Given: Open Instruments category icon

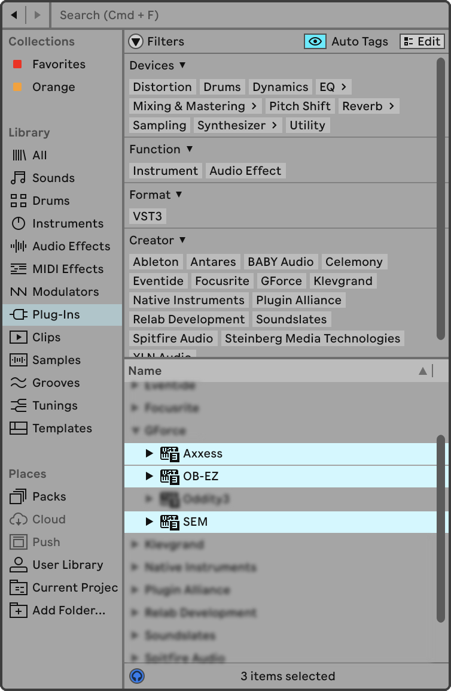Looking at the screenshot, I should [19, 223].
